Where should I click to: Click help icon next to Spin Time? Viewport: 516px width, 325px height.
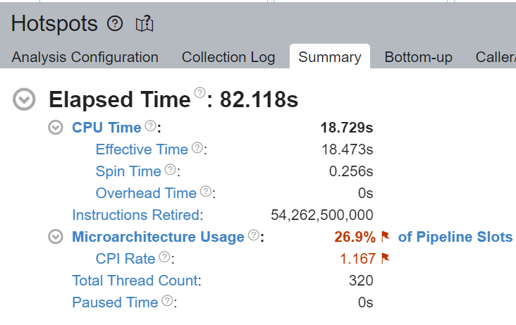point(170,169)
